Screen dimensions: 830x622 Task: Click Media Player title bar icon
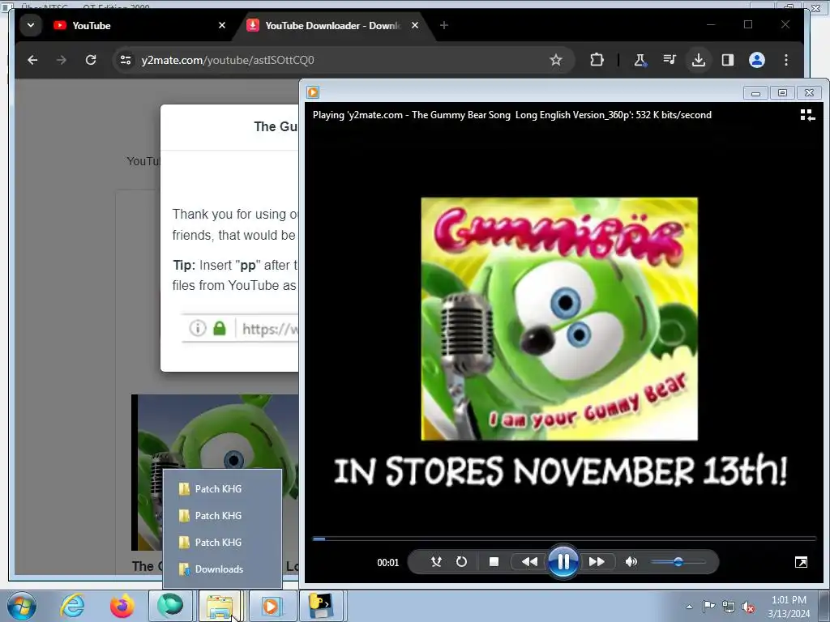[313, 92]
